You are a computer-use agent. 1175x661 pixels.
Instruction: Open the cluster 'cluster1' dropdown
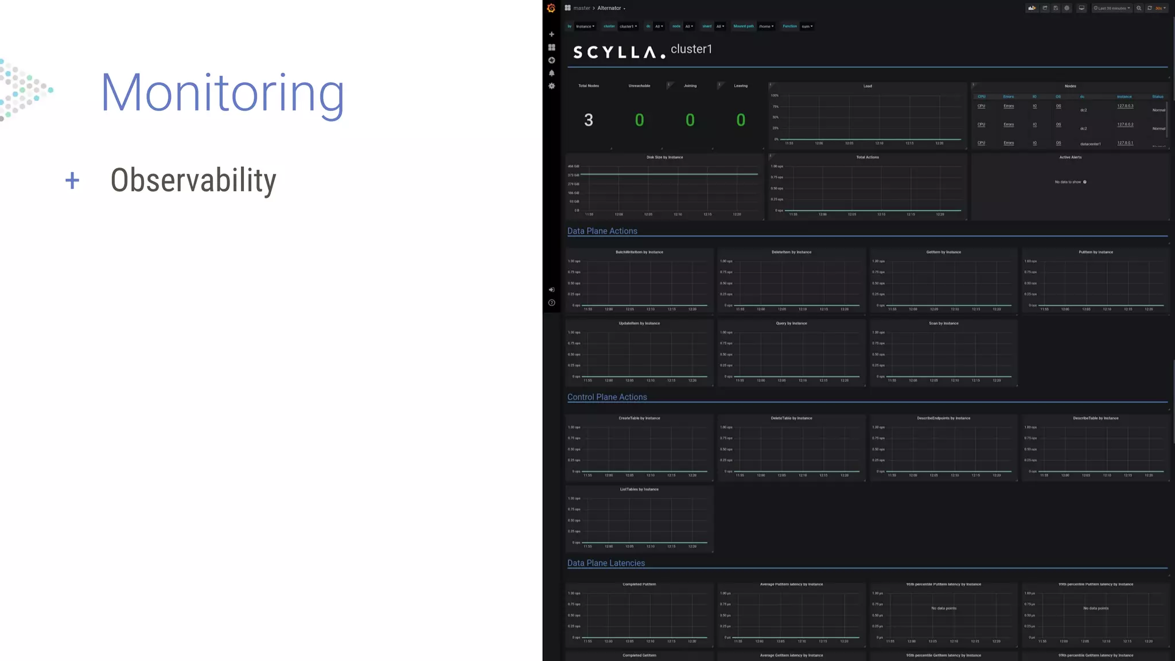tap(628, 26)
